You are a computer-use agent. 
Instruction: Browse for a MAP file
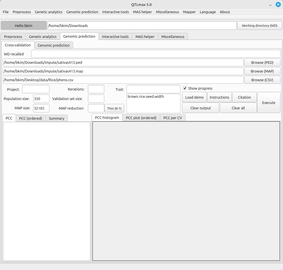262,71
